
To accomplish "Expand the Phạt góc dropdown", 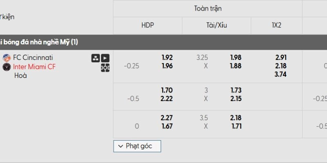I will coord(137,146).
